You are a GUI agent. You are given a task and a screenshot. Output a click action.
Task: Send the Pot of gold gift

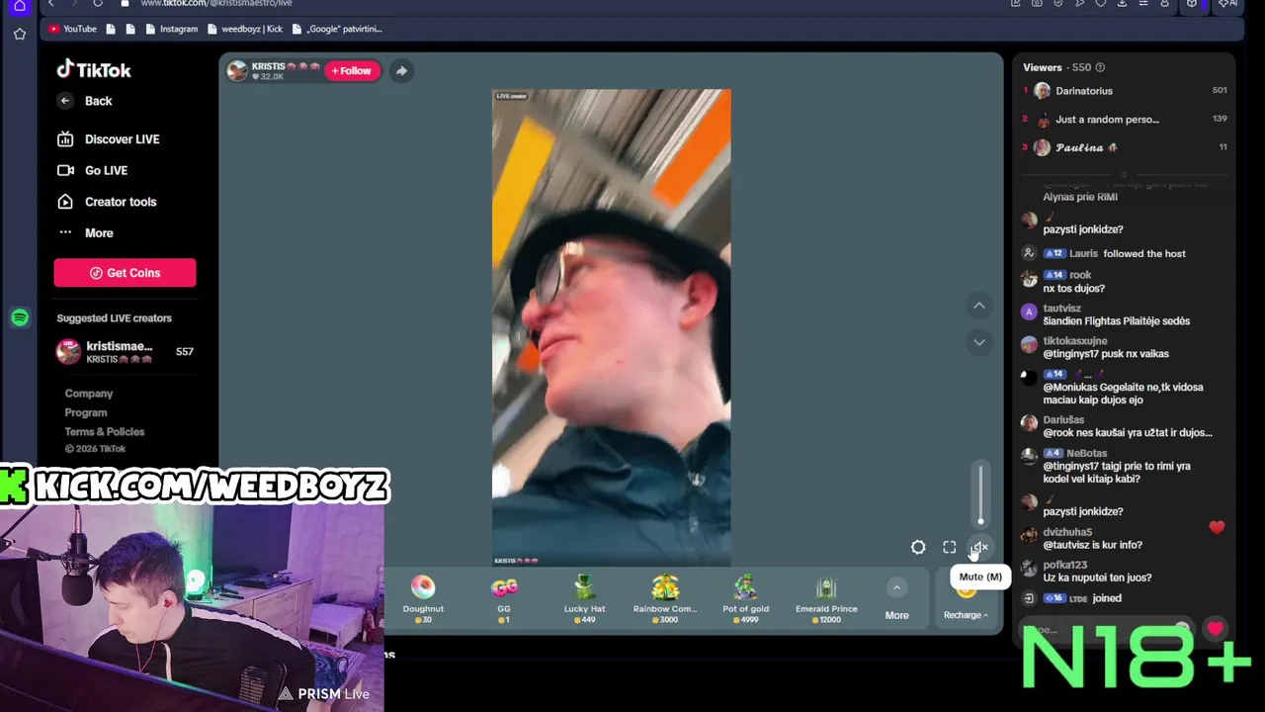pos(745,599)
